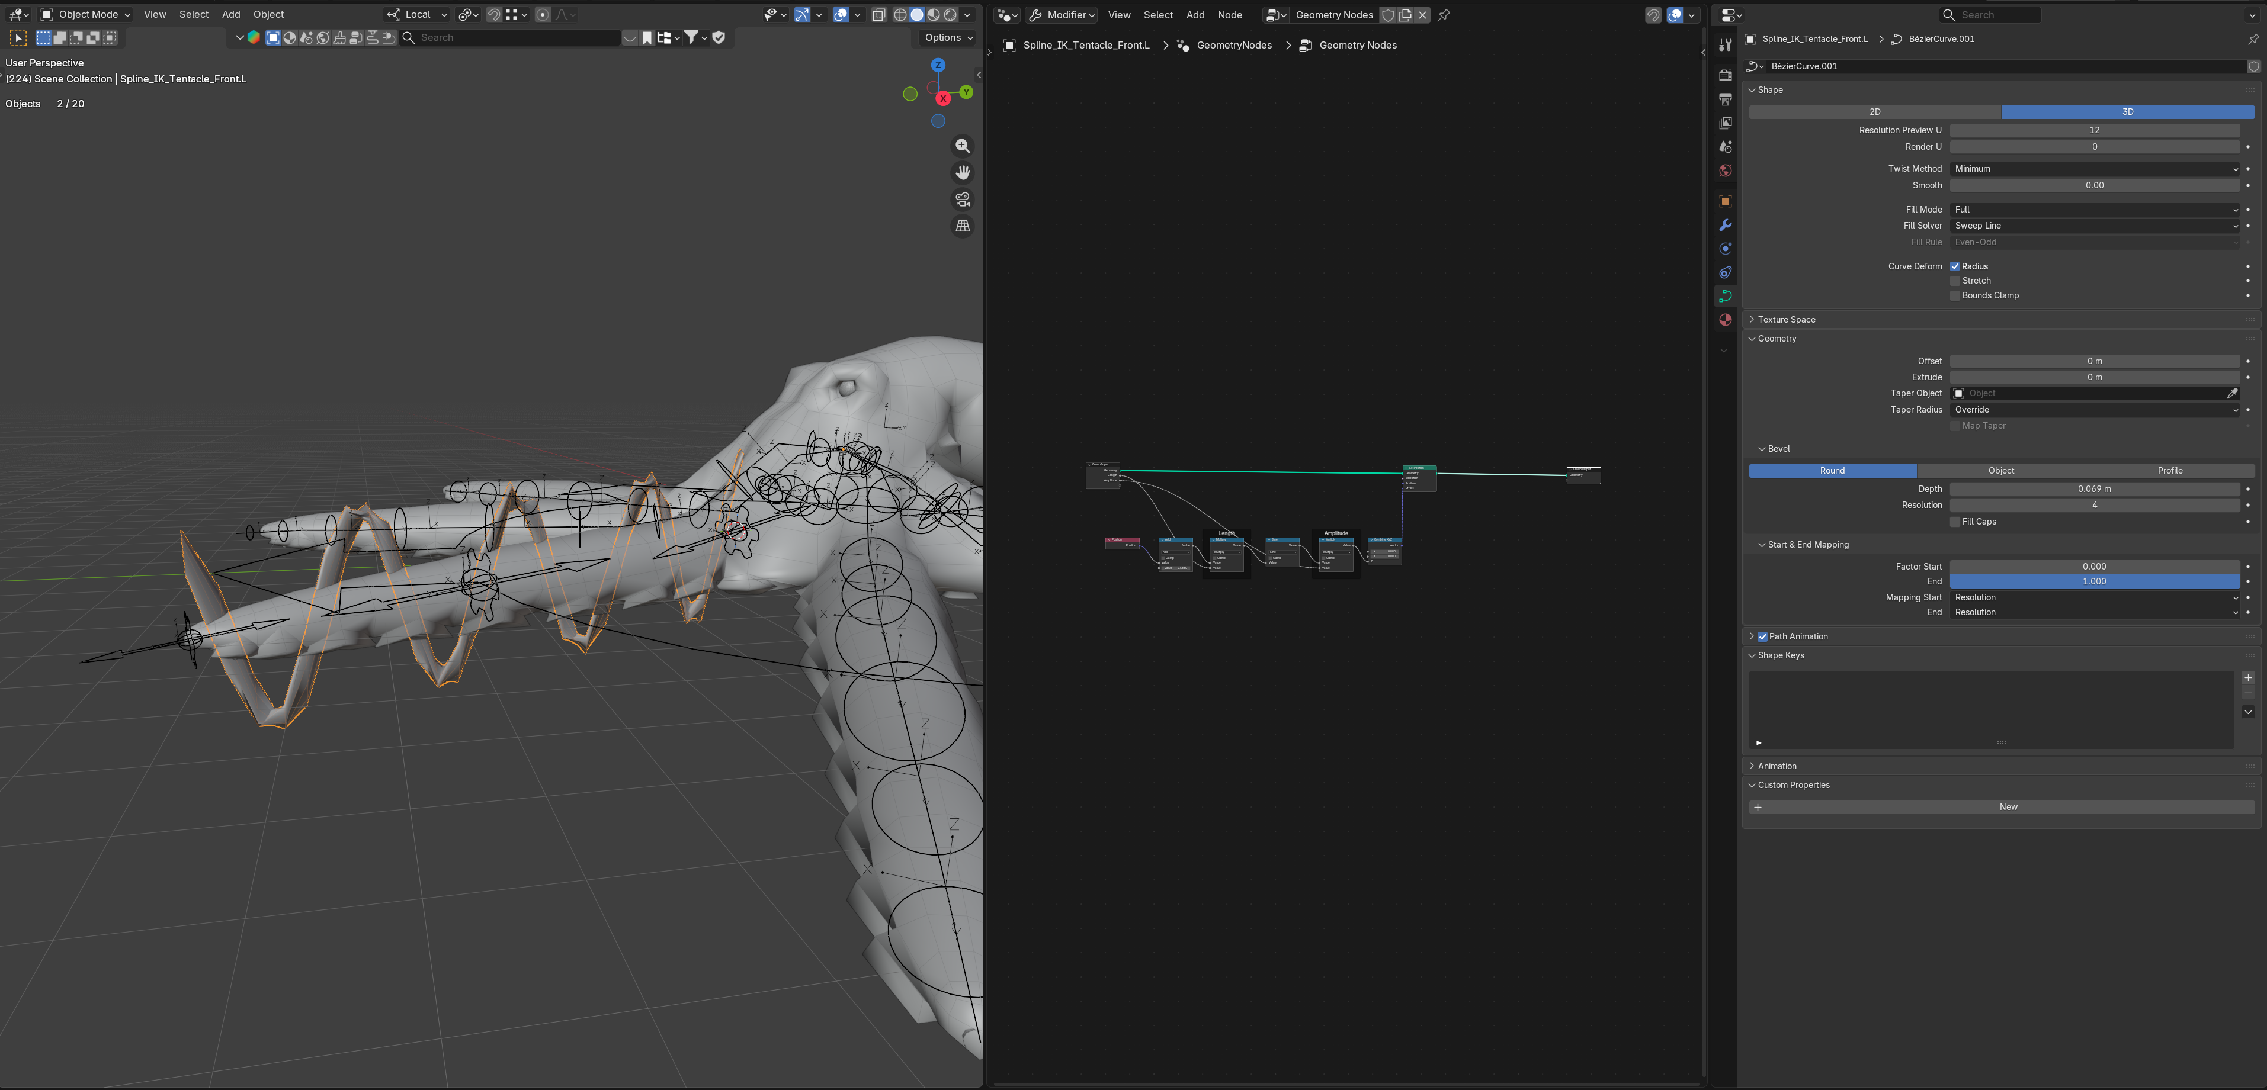Open the viewport Add menu
Screen dimensions: 2267x1090
(230, 15)
